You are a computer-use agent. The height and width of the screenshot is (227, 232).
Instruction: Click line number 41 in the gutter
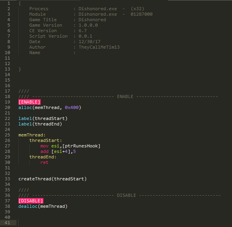pos(7,223)
